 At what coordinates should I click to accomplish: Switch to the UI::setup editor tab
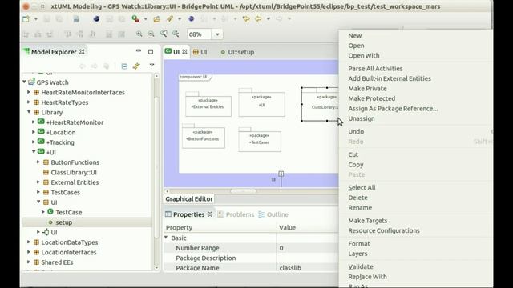coord(237,52)
